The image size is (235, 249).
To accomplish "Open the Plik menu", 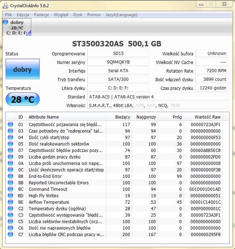I will click(8, 15).
